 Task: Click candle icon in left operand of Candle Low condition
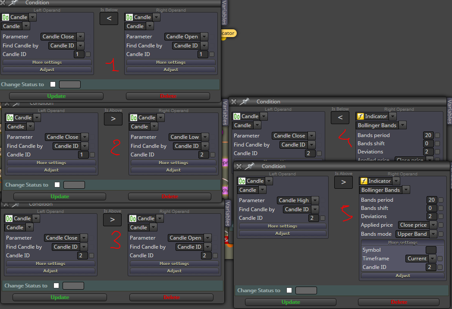[x=10, y=118]
